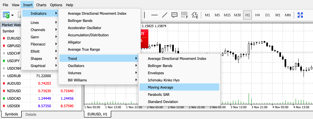
Task: Expand the Volumes indicator category
Action: [99, 73]
